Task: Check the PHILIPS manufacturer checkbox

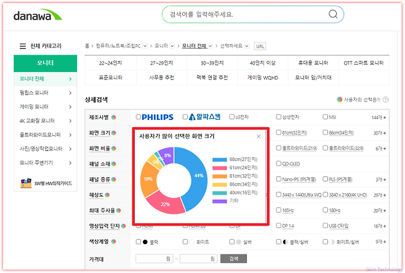Action: click(x=138, y=117)
